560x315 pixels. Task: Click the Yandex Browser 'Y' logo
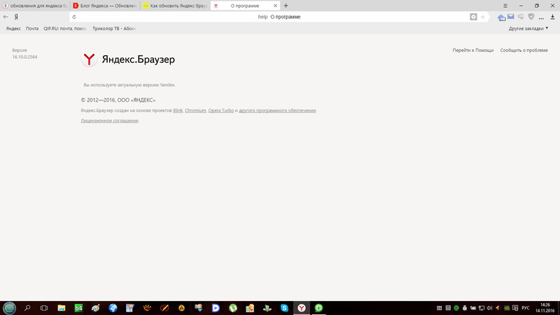pos(89,59)
